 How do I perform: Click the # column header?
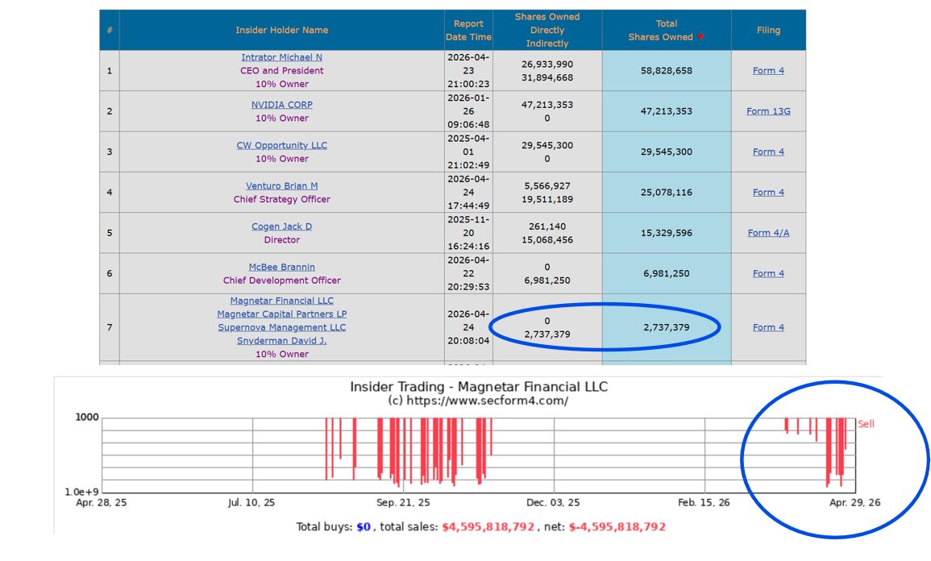pos(110,31)
